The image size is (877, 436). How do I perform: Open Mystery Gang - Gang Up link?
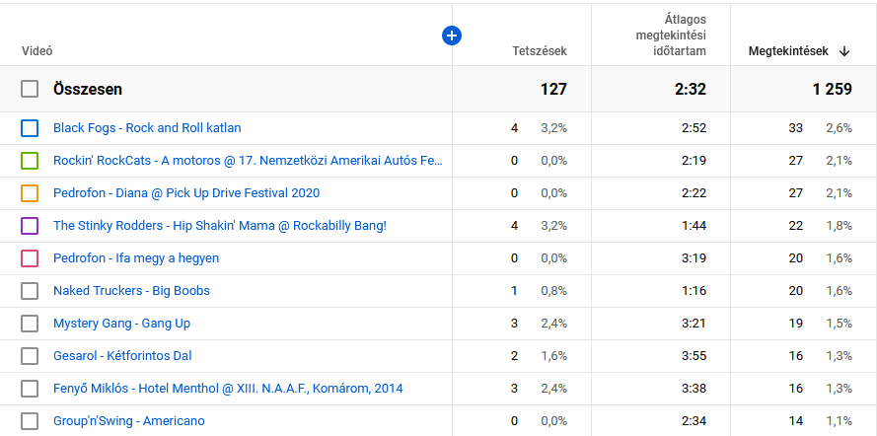tap(121, 324)
